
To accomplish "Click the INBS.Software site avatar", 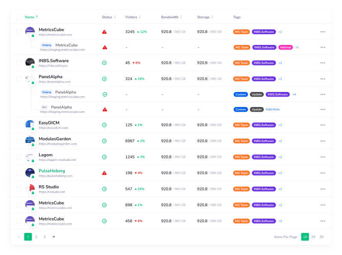I will coord(30,63).
